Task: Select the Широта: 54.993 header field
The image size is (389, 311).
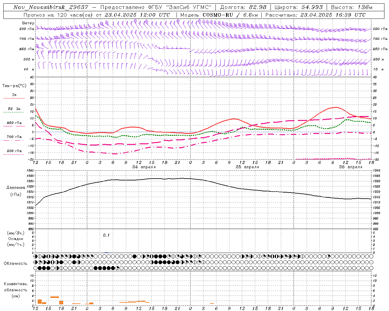Action: (x=298, y=7)
